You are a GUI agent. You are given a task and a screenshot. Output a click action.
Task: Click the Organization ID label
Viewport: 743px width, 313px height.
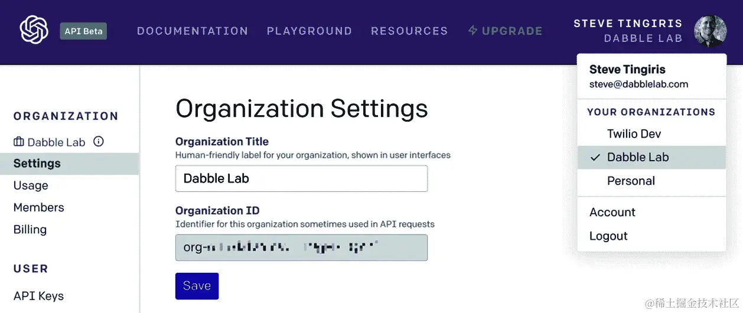pos(217,211)
